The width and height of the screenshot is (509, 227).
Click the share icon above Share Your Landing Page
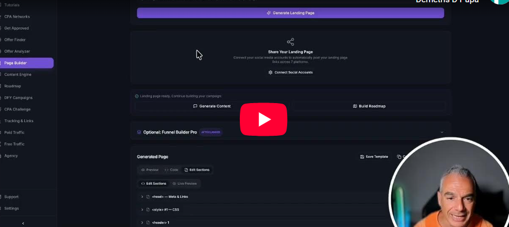click(x=291, y=42)
